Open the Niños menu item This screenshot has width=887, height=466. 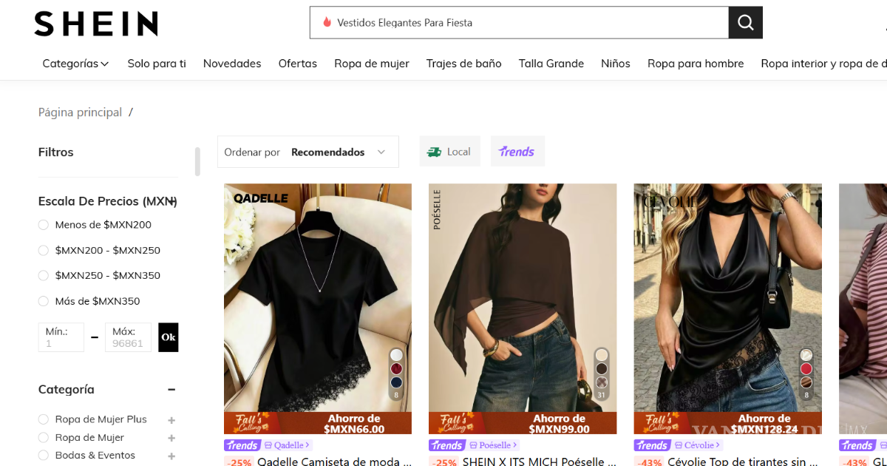616,64
